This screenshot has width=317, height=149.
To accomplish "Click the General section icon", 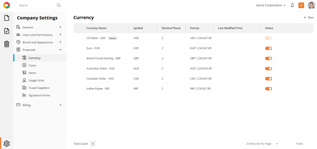I will (18, 27).
